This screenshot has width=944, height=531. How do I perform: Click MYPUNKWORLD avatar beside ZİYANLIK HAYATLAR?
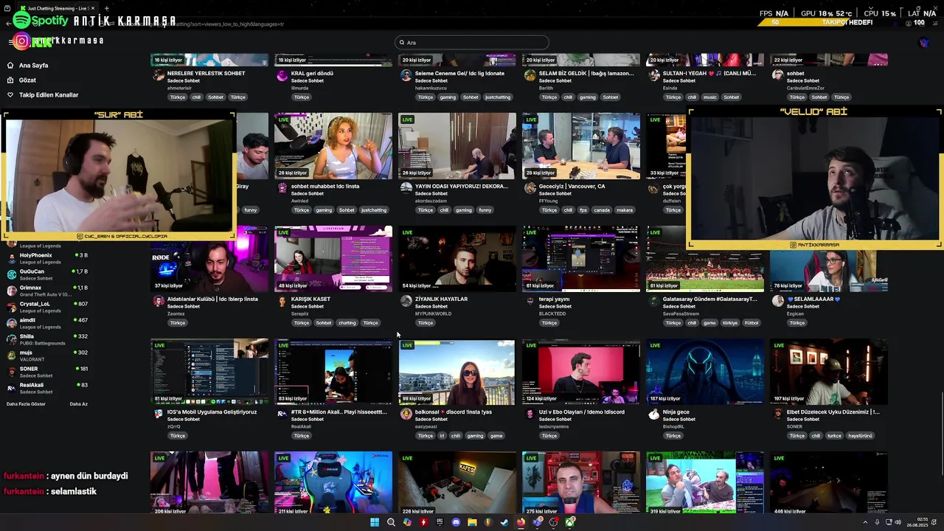406,301
